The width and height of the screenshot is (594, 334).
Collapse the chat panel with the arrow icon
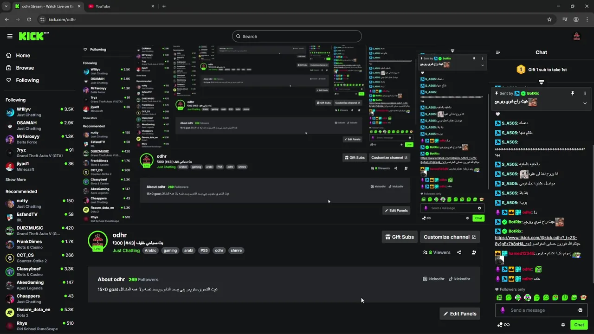pos(498,52)
